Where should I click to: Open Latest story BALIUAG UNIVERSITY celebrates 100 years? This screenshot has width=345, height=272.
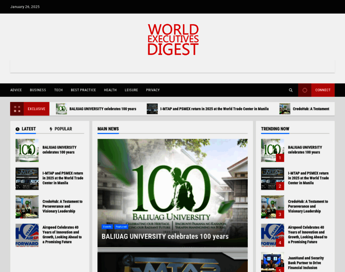coord(59,150)
